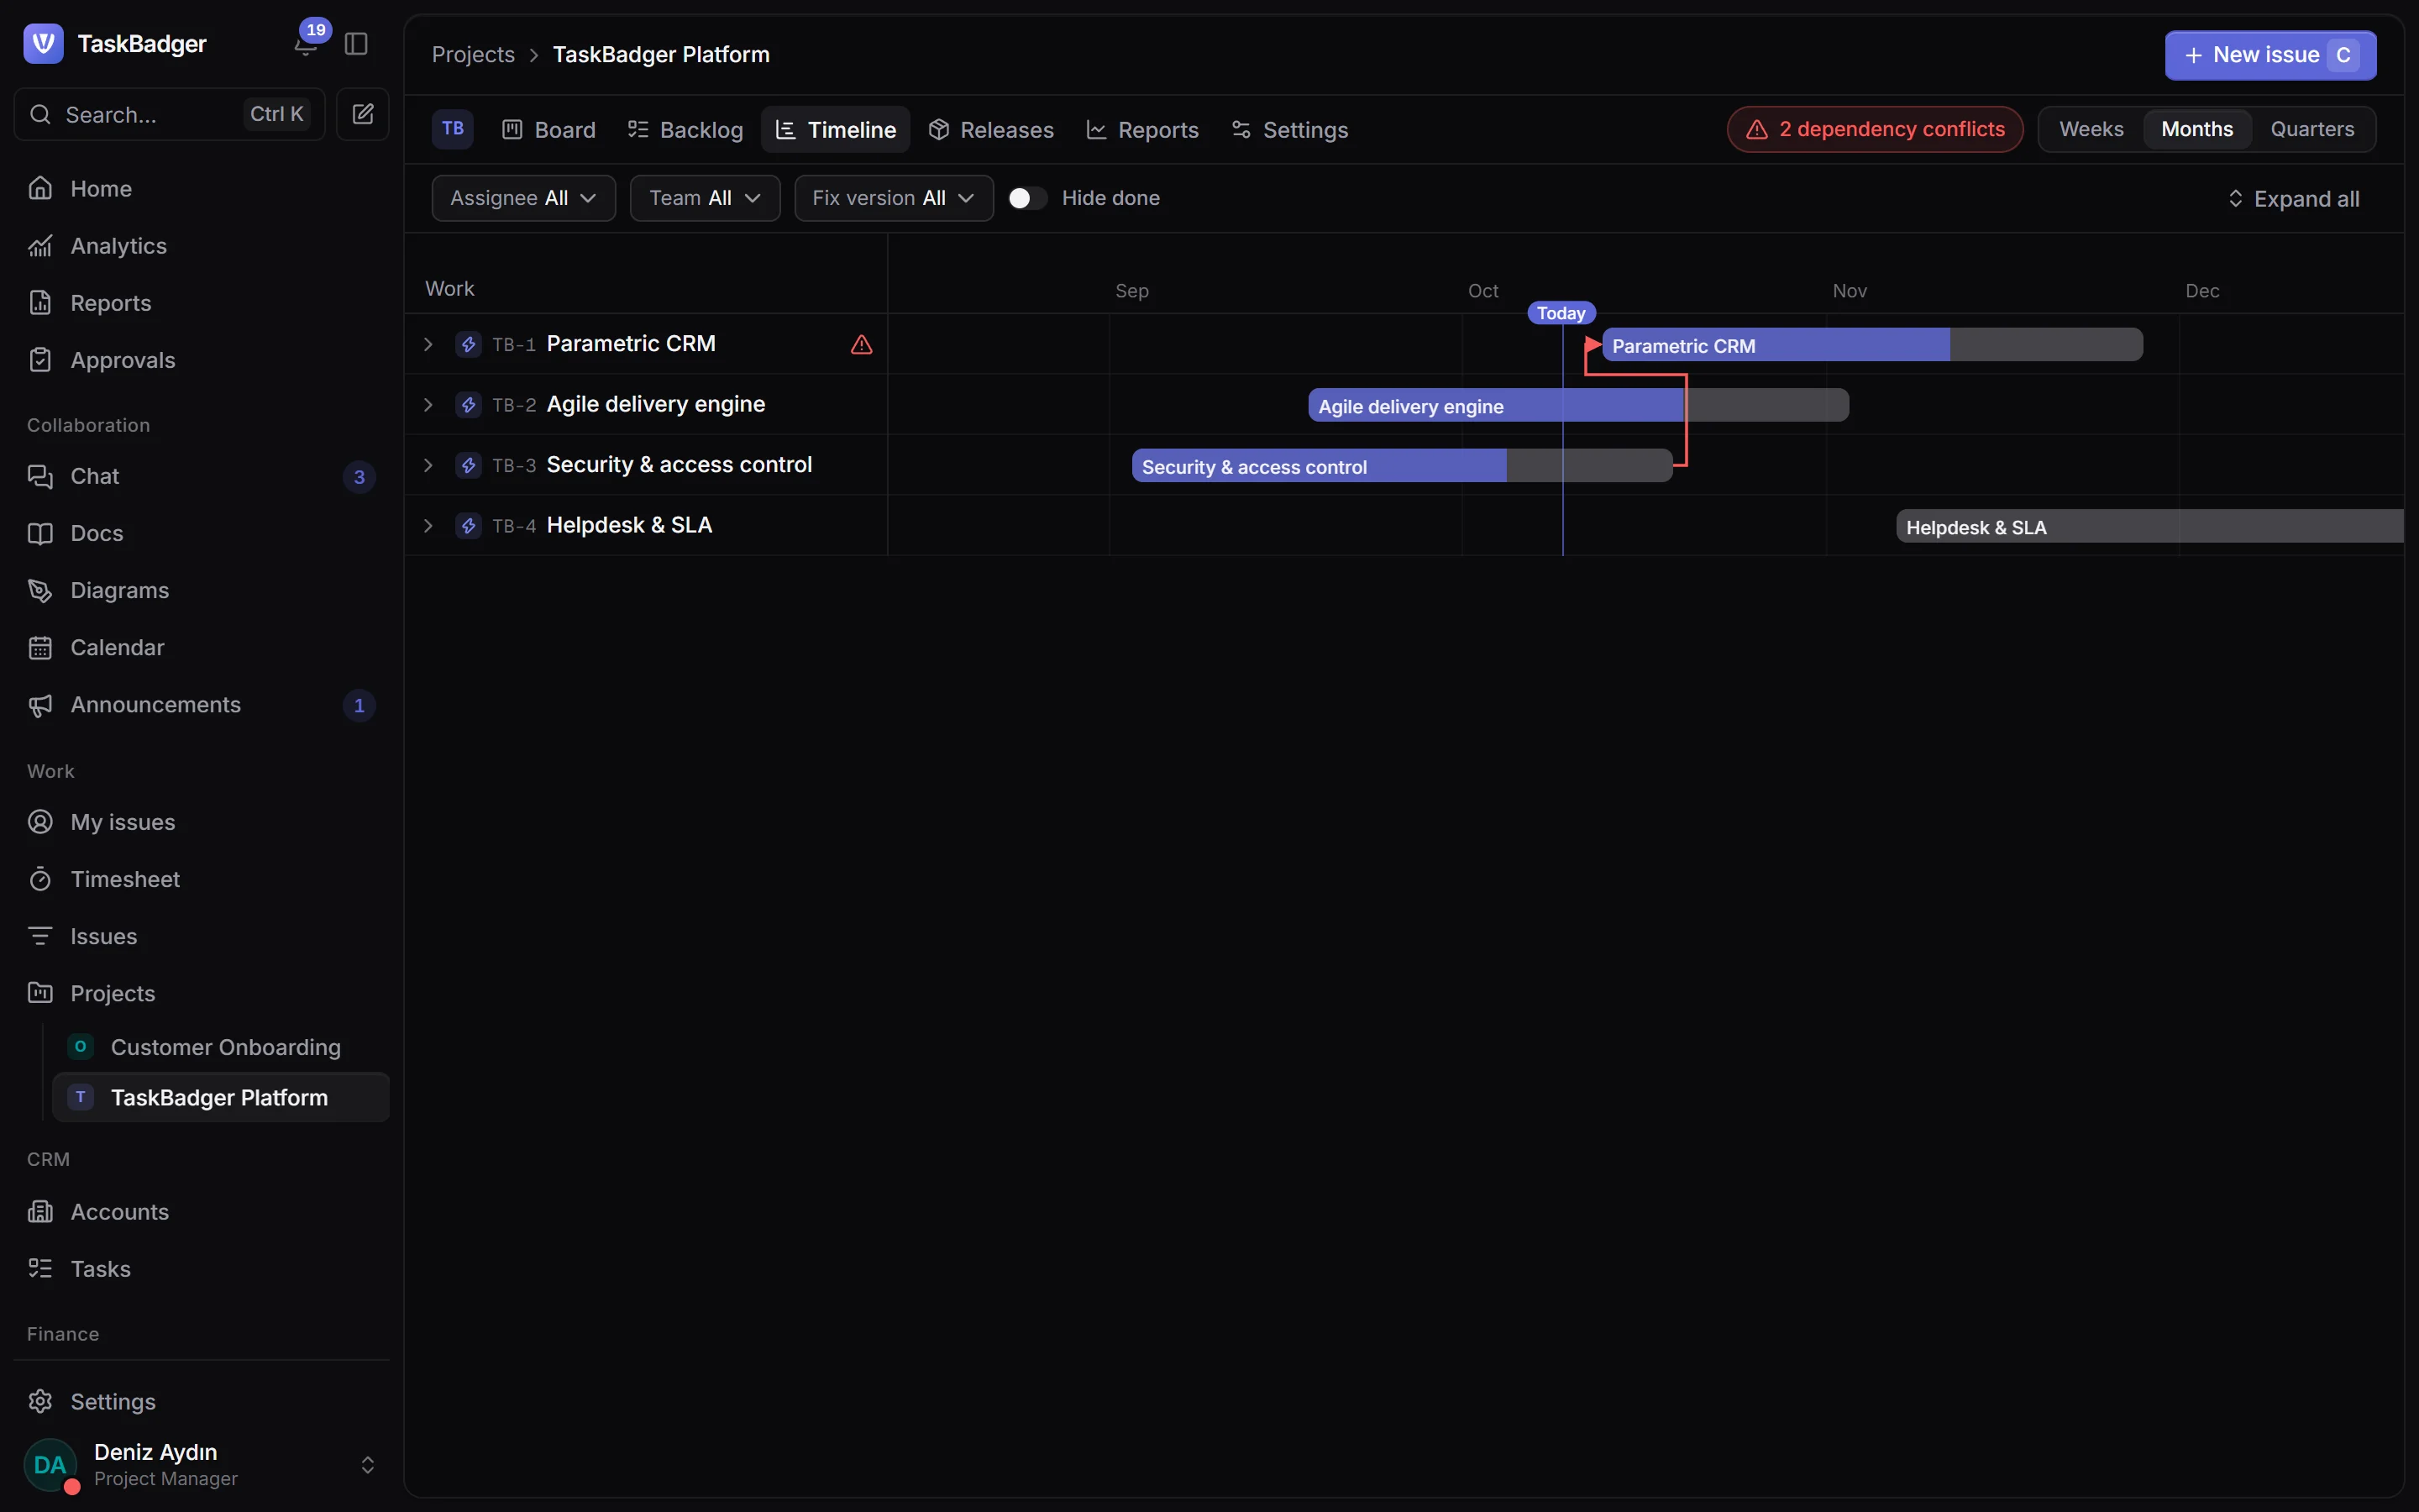Open Diagrams page
Viewport: 2419px width, 1512px height.
[201, 590]
